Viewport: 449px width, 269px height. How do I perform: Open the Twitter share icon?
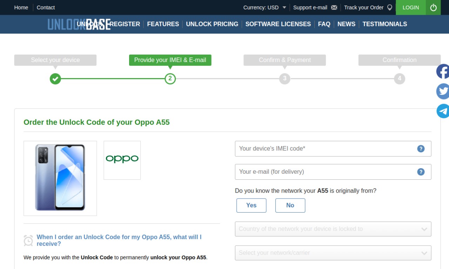tap(443, 91)
